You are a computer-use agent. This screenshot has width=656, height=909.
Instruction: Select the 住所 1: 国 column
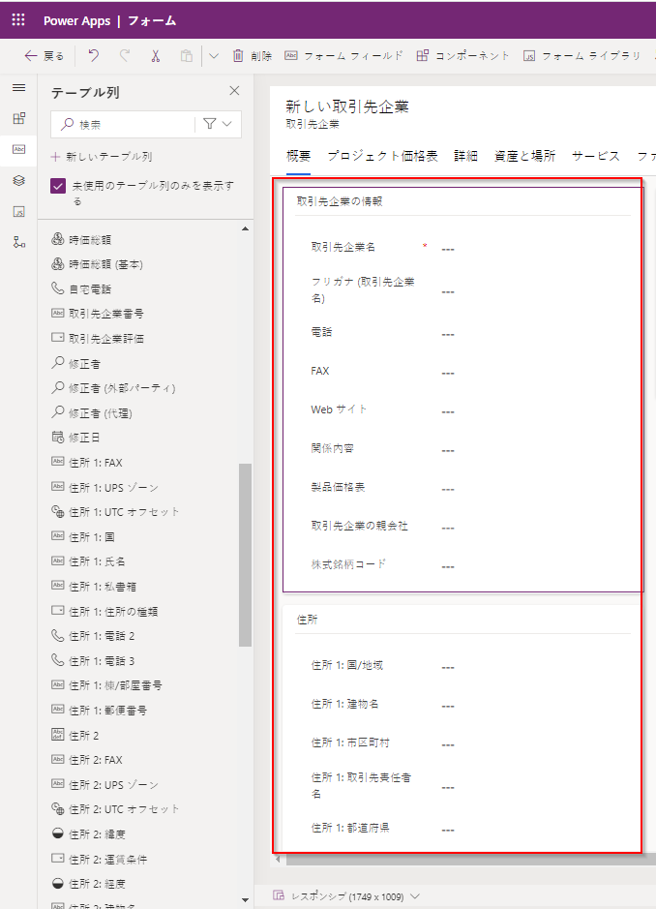pos(83,537)
